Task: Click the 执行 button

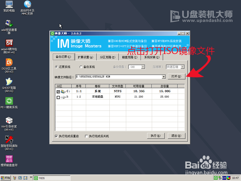Action: 155,136
